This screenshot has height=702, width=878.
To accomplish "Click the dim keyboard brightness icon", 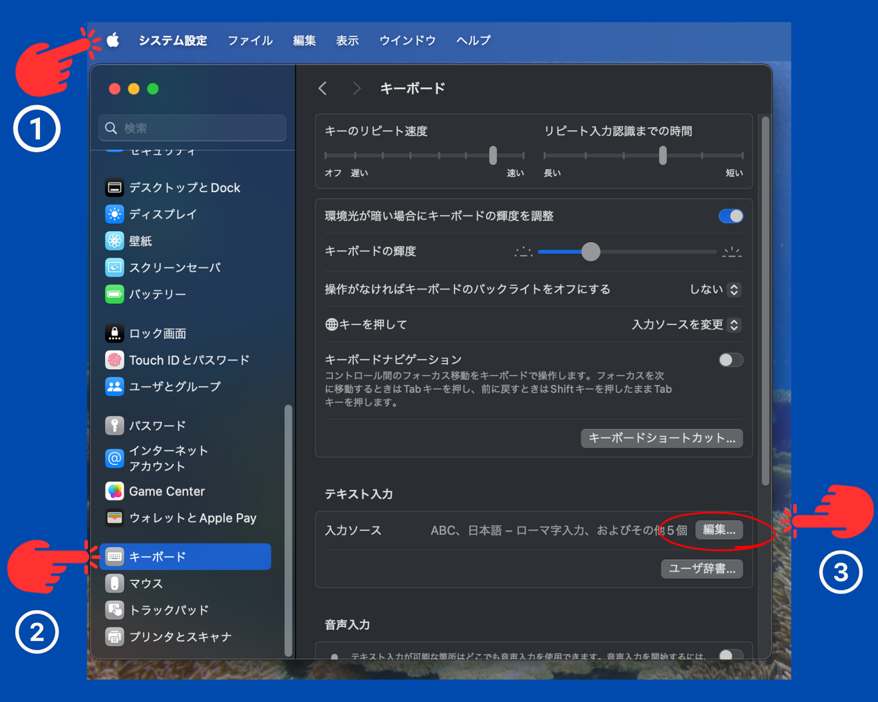I will [x=523, y=252].
